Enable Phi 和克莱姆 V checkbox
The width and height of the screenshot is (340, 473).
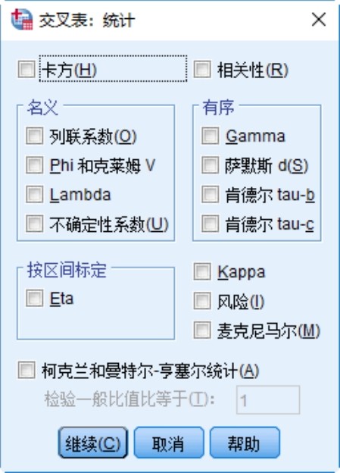point(34,165)
